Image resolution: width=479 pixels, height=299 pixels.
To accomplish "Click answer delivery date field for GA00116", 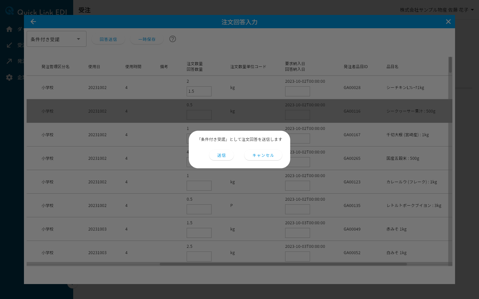I will pyautogui.click(x=297, y=115).
